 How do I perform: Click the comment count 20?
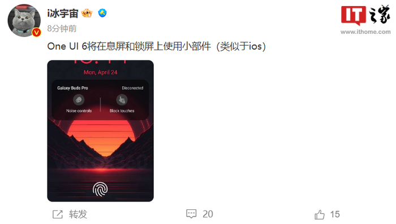pos(208,214)
